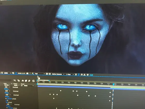145x109 pixels.
Task: Toggle the fast previews icon
Action: point(79,74)
